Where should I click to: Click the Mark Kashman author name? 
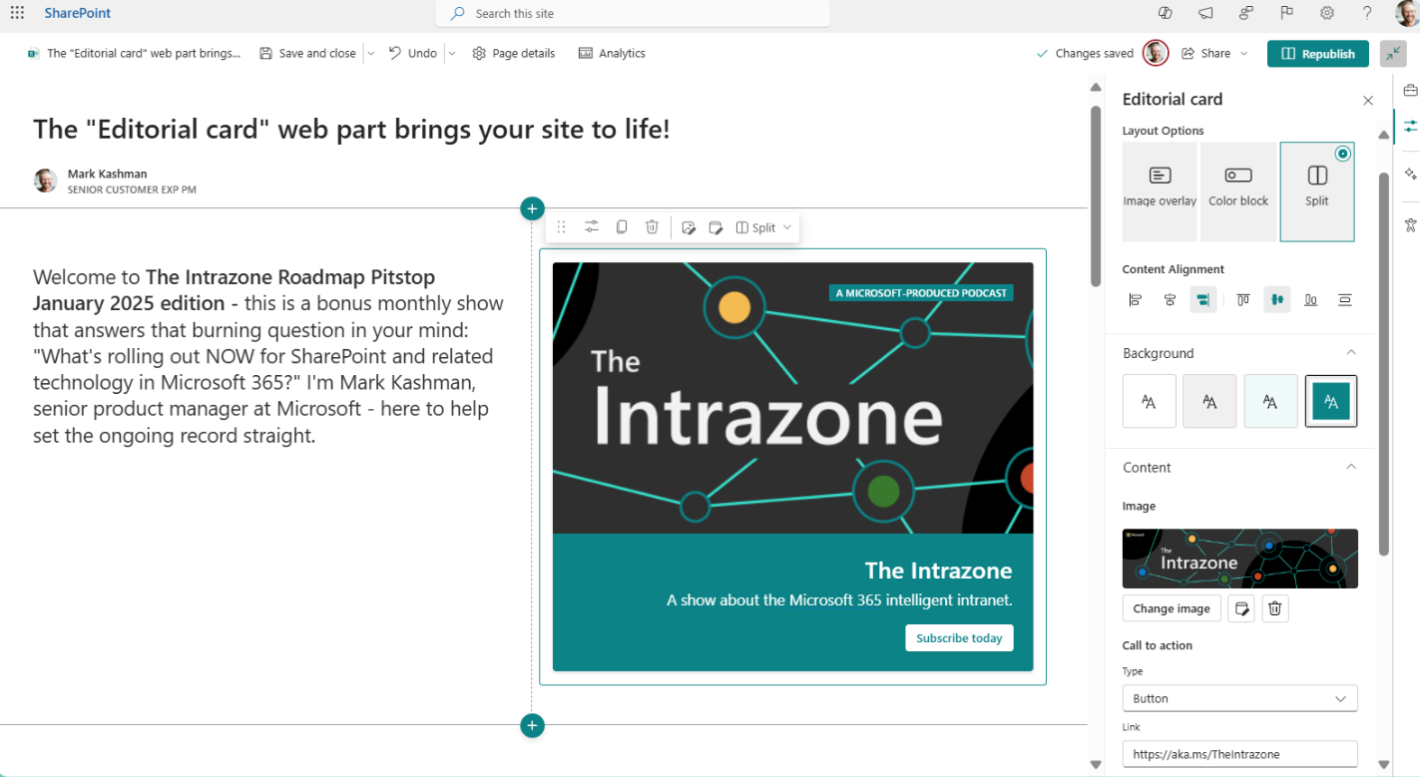pos(107,174)
